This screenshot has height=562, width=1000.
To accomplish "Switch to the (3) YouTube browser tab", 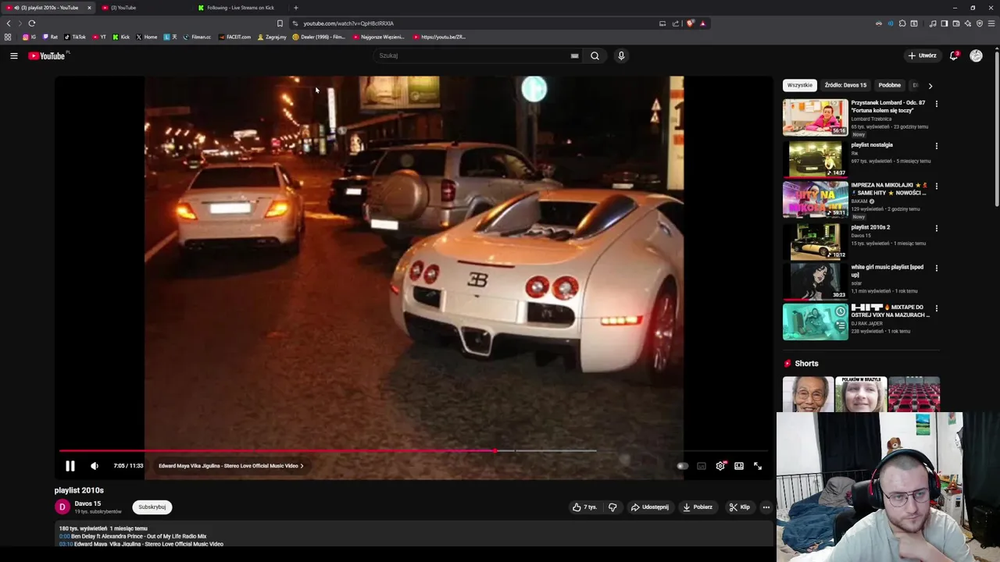I will [x=145, y=8].
